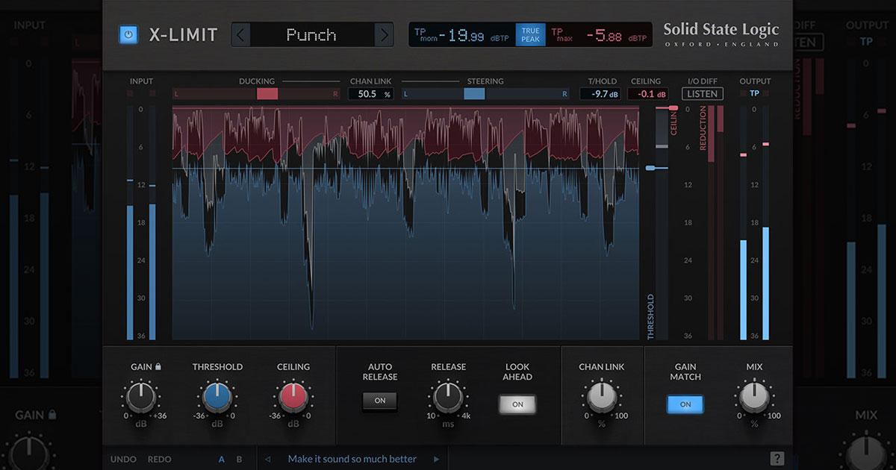Click the GAIN knob
Screen dimensions: 896x470
pyautogui.click(x=140, y=398)
